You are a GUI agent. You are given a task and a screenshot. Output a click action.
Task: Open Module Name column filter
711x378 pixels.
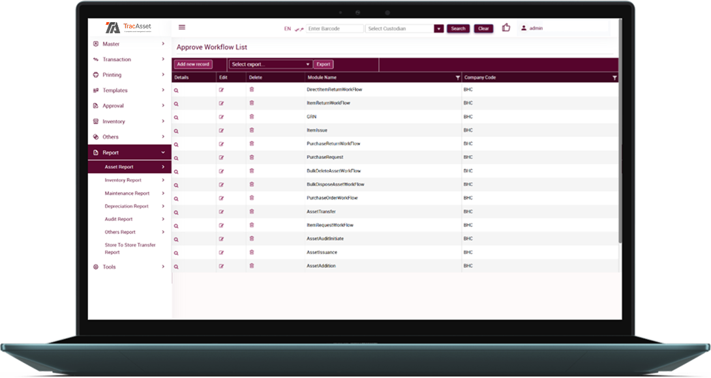coord(457,78)
